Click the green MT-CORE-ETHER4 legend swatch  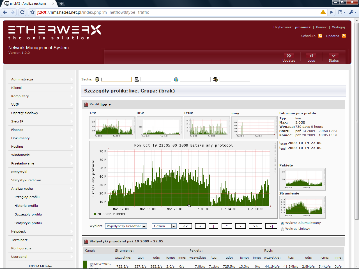pyautogui.click(x=95, y=214)
